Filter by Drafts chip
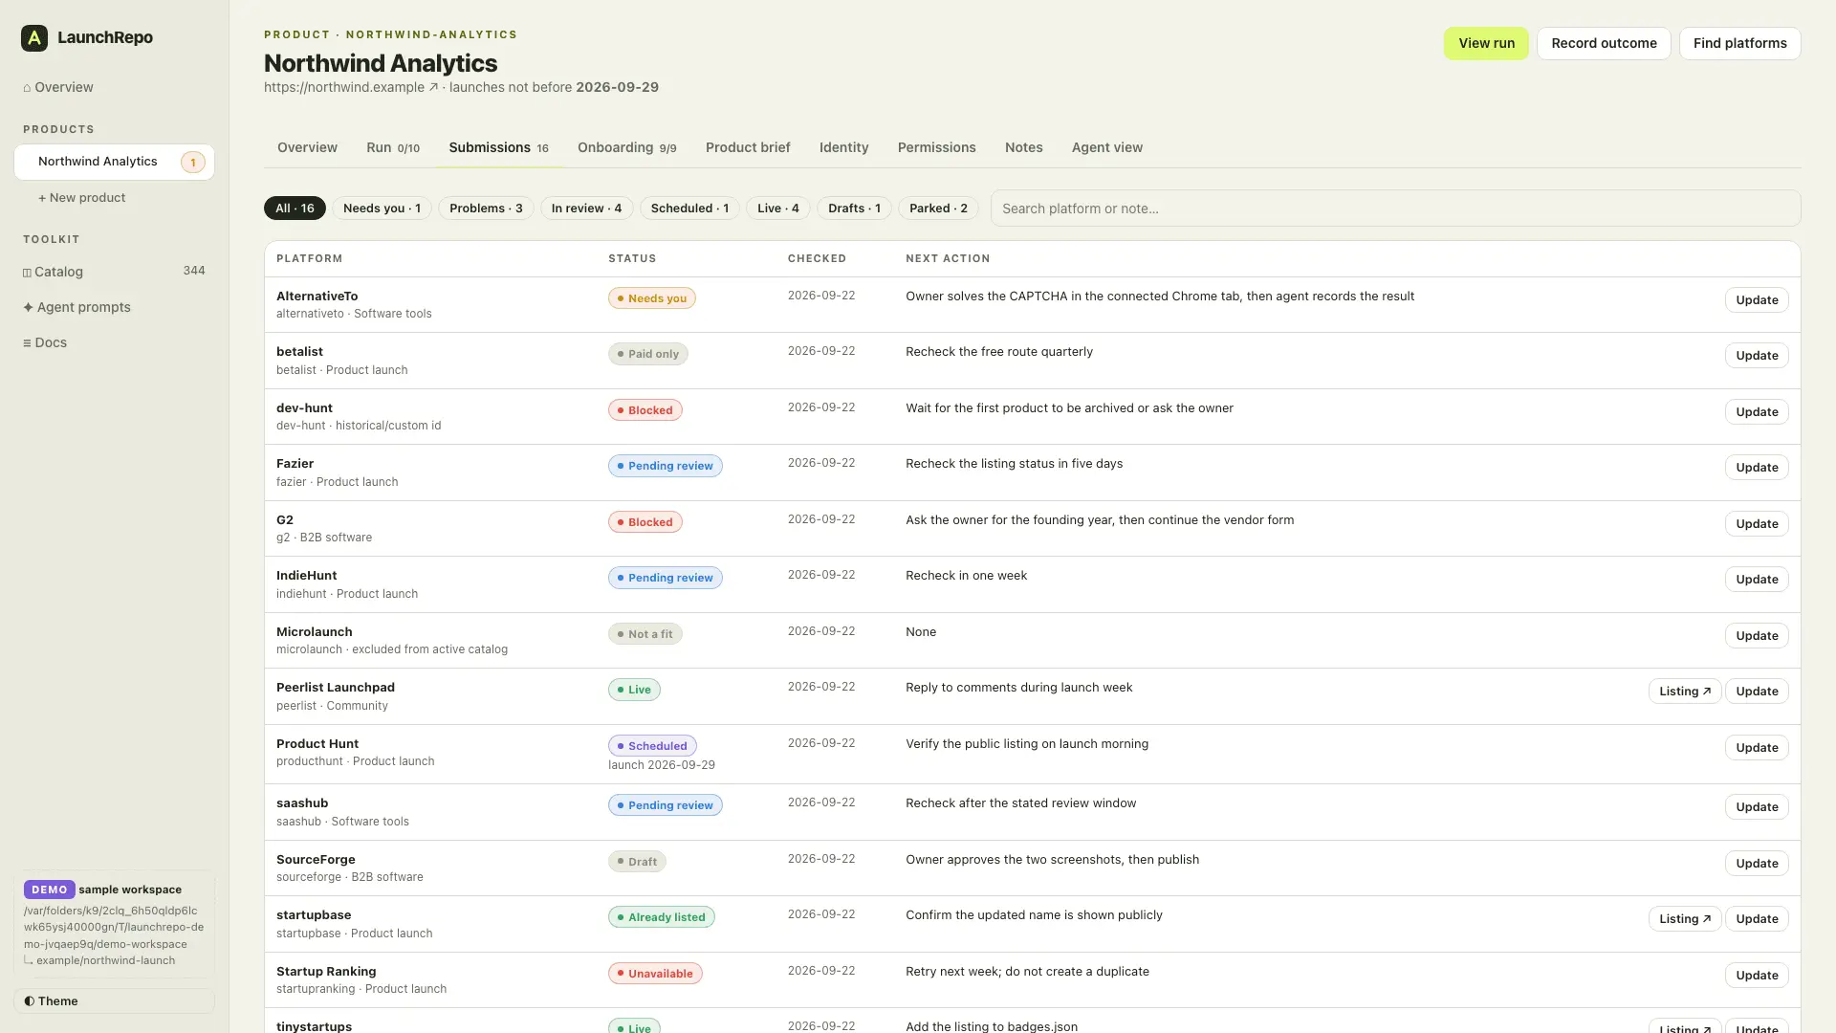 (x=854, y=209)
